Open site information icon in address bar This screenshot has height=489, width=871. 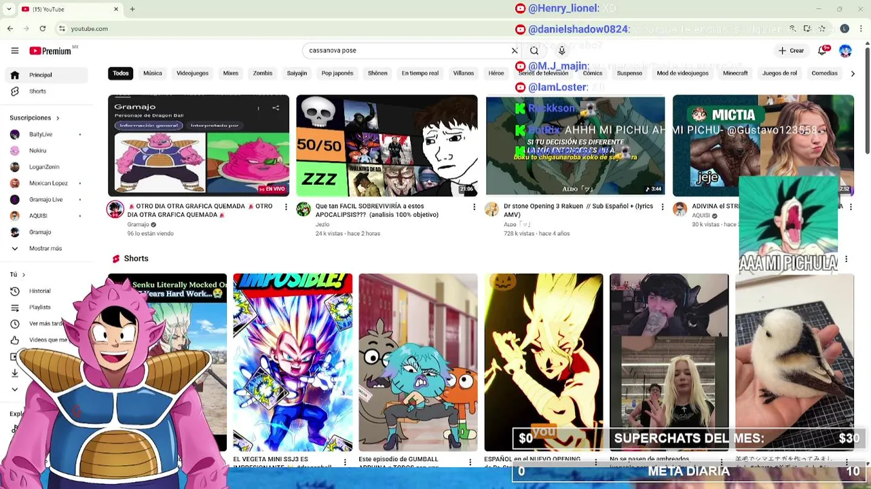[x=62, y=29]
